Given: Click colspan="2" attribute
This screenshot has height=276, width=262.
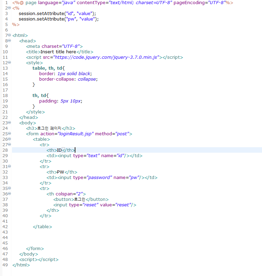Looking at the screenshot, I should pos(69,194).
